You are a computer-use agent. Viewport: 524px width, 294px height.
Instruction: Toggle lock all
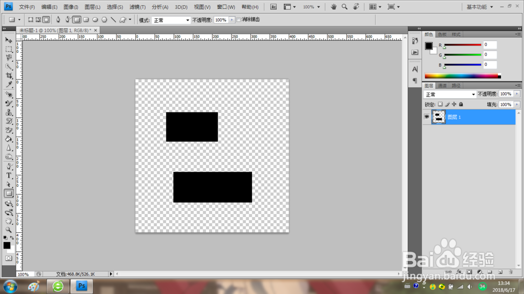461,105
